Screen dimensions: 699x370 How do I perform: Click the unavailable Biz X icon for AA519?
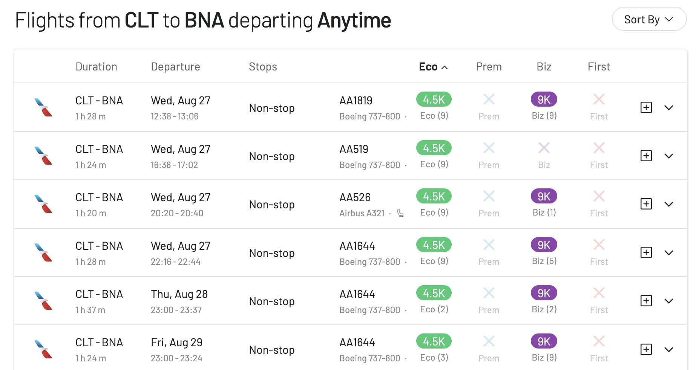pos(544,148)
